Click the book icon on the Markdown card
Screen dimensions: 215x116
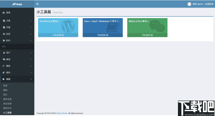tap(113, 27)
